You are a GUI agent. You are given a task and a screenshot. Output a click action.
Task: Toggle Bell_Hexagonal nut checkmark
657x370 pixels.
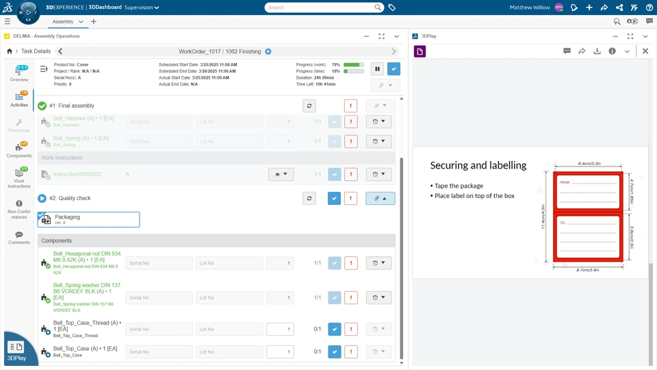(334, 263)
